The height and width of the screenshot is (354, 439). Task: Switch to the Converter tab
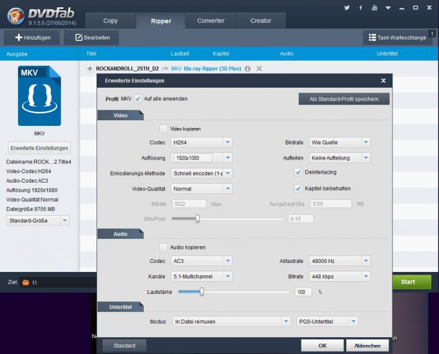point(211,21)
